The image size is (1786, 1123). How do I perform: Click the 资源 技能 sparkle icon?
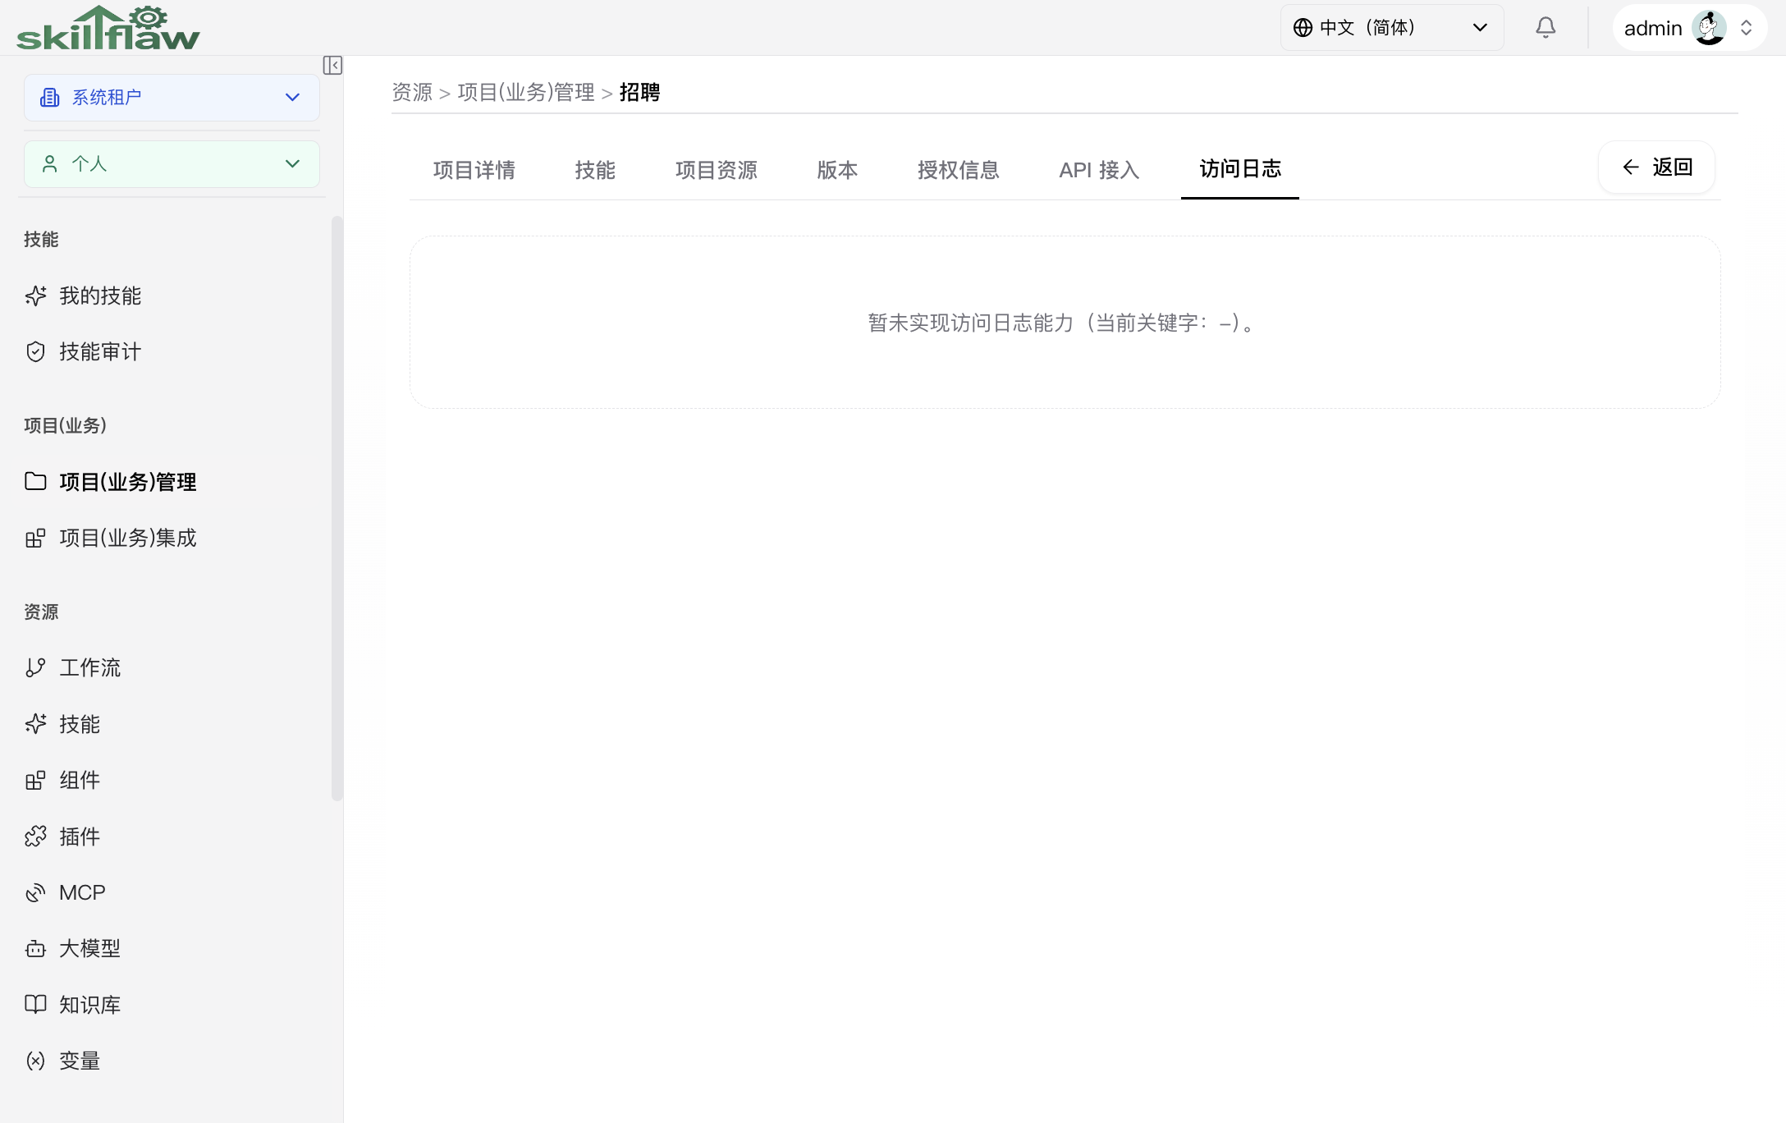point(35,723)
